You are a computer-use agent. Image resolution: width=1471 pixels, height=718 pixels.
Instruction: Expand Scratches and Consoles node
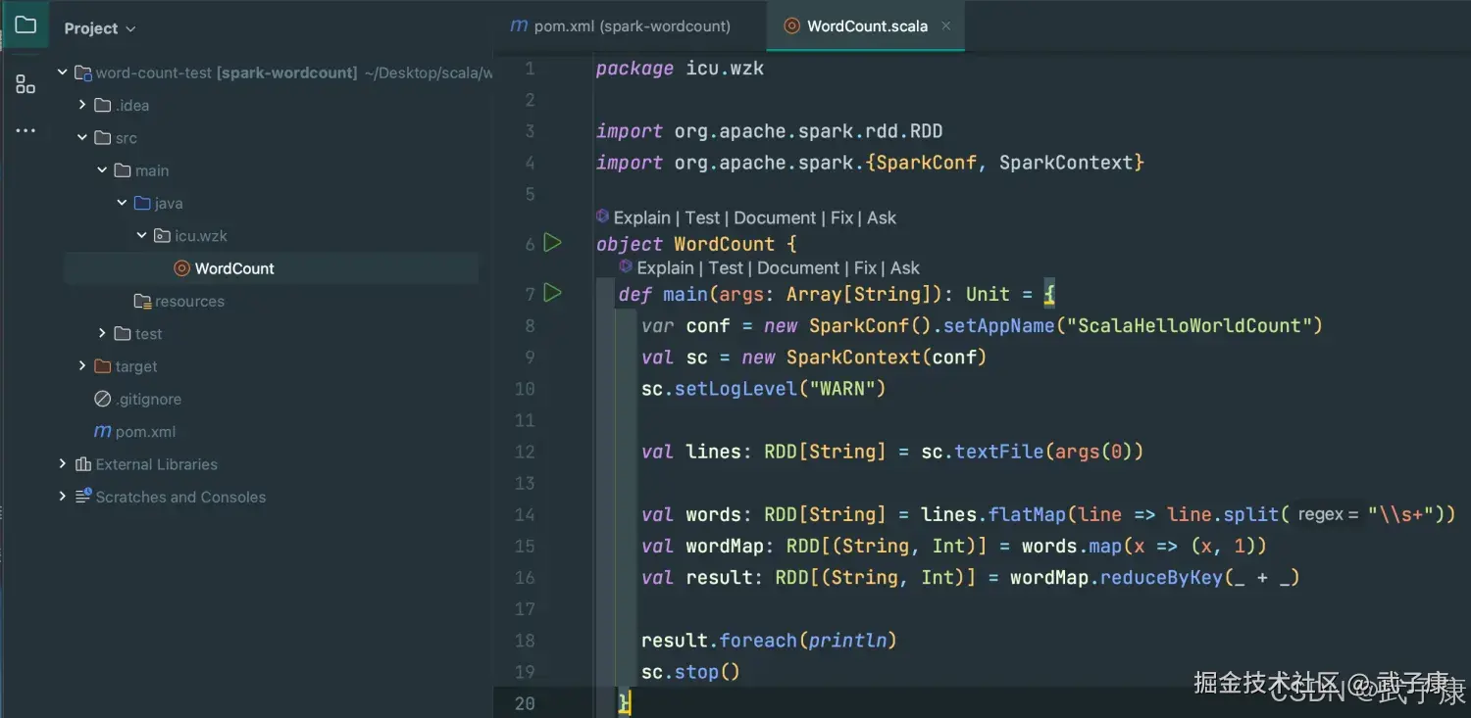pyautogui.click(x=63, y=496)
